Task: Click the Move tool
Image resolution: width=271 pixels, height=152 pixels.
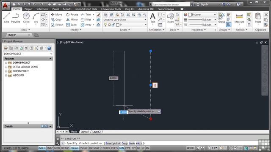Action: [x=56, y=15]
